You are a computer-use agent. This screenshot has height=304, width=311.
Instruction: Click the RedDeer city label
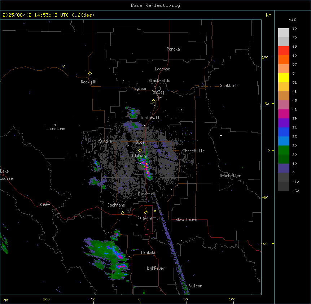pyautogui.click(x=159, y=92)
